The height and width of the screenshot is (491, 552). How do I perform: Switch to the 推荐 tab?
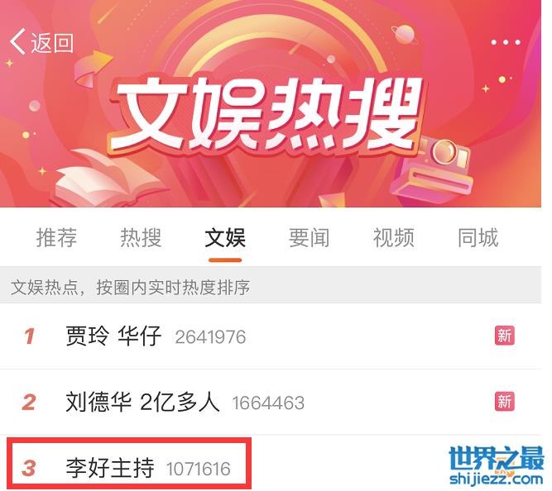pyautogui.click(x=56, y=237)
